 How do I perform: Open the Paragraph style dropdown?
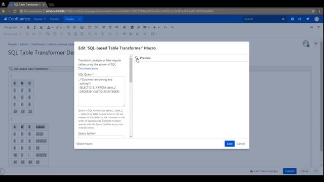pyautogui.click(x=13, y=27)
